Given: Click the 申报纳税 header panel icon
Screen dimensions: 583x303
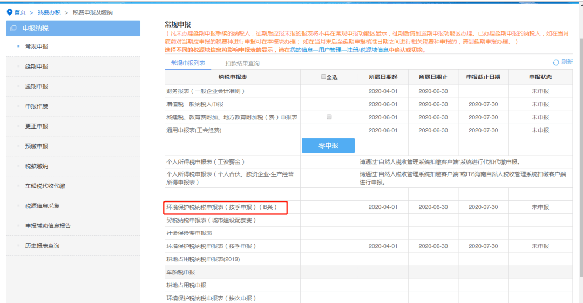Looking at the screenshot, I should [x=13, y=28].
